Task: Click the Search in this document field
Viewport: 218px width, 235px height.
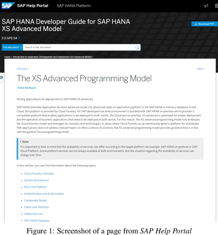Action: coord(79,47)
